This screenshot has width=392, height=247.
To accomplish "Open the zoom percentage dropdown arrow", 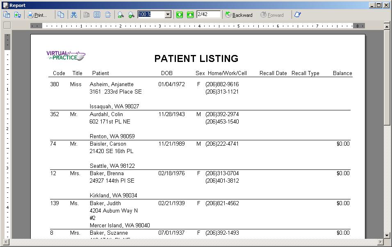I will point(168,15).
